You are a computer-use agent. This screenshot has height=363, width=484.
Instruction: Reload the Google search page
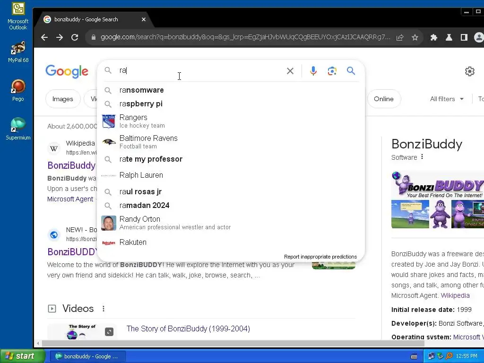[75, 37]
